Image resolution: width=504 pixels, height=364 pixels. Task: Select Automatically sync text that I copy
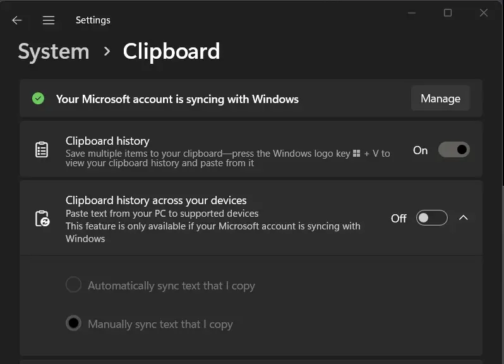74,285
